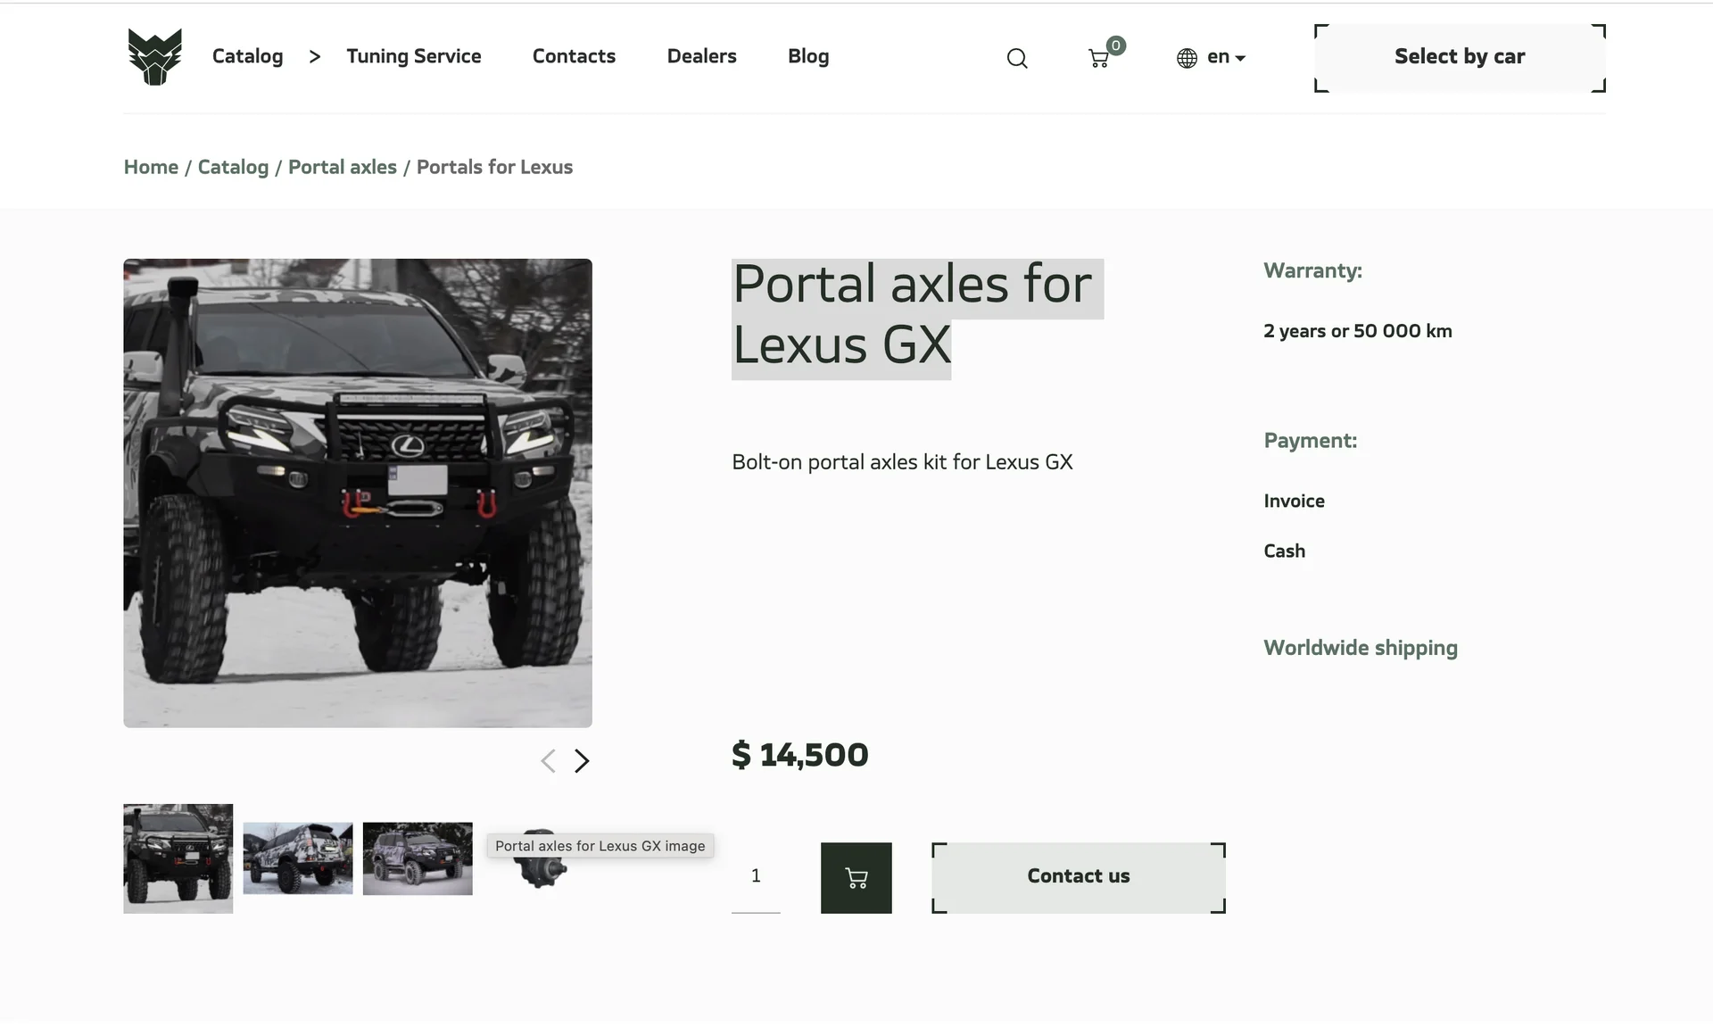Go to Tuning Service page
1713x1036 pixels.
(413, 56)
